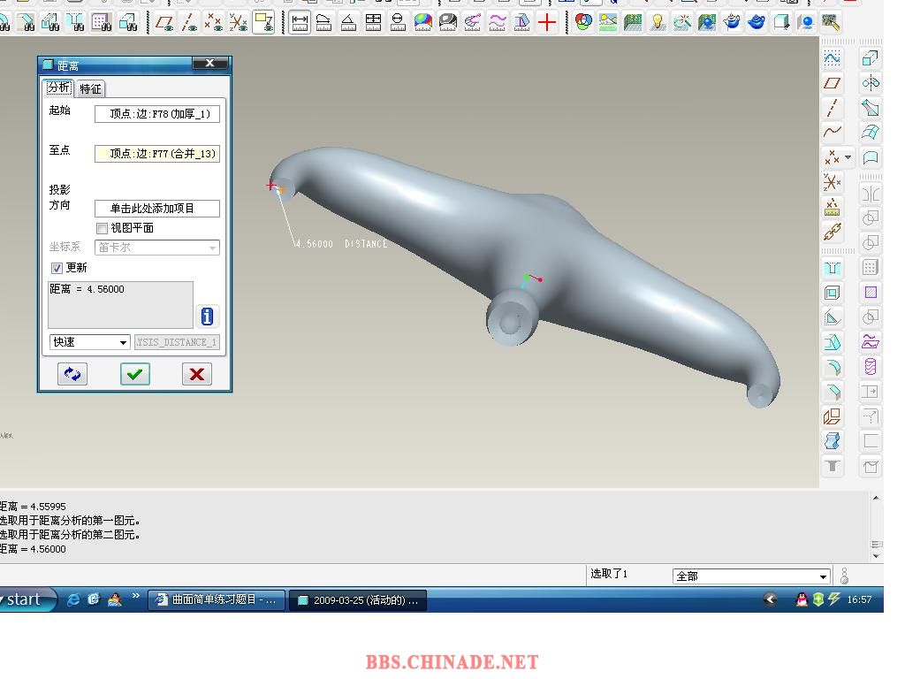Screen dimensions: 905x679
Task: Select the 分析 tab
Action: point(59,88)
